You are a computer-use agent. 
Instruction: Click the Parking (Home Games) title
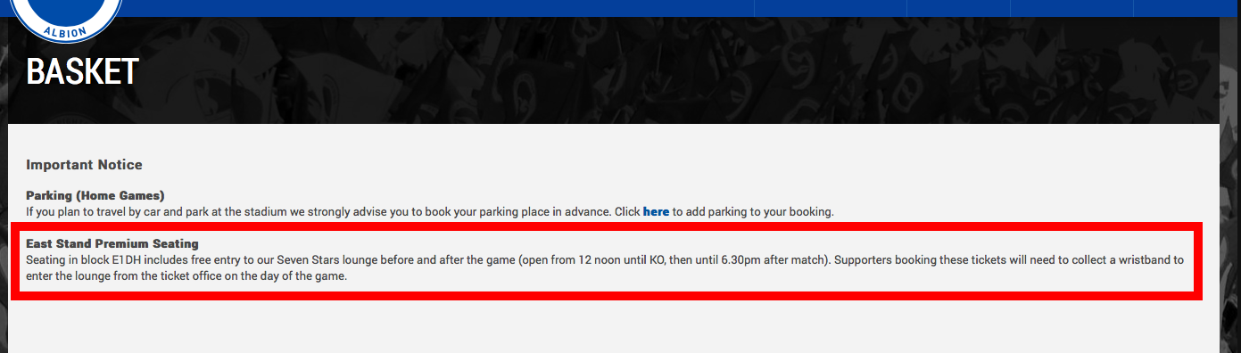coord(95,195)
